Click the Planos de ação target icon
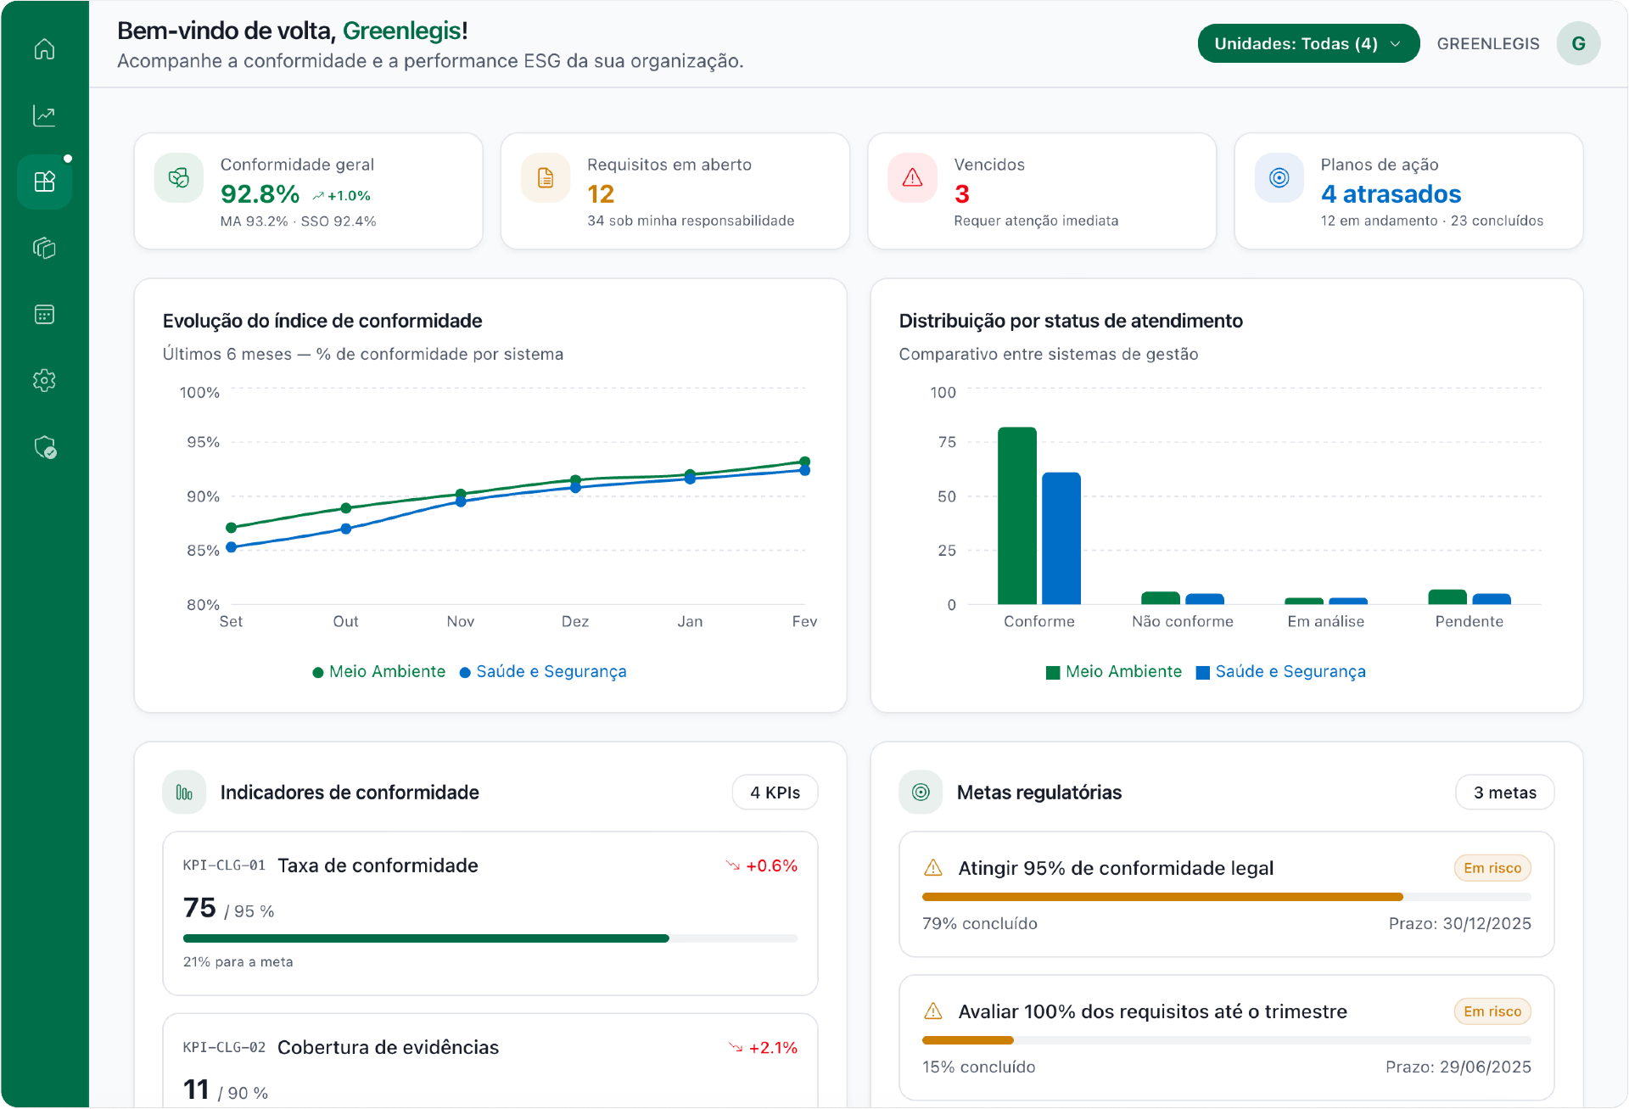The width and height of the screenshot is (1629, 1109). pyautogui.click(x=1279, y=177)
